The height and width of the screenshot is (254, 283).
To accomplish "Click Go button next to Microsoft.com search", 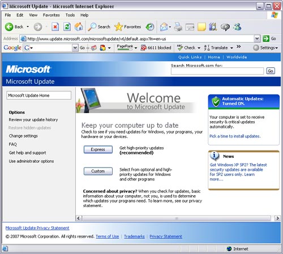I will (x=271, y=71).
